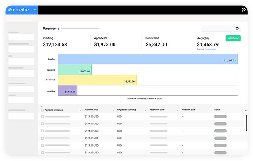Viewport: 253px width, 161px height.
Task: Sort by Released date column arrows
Action: (x=210, y=110)
